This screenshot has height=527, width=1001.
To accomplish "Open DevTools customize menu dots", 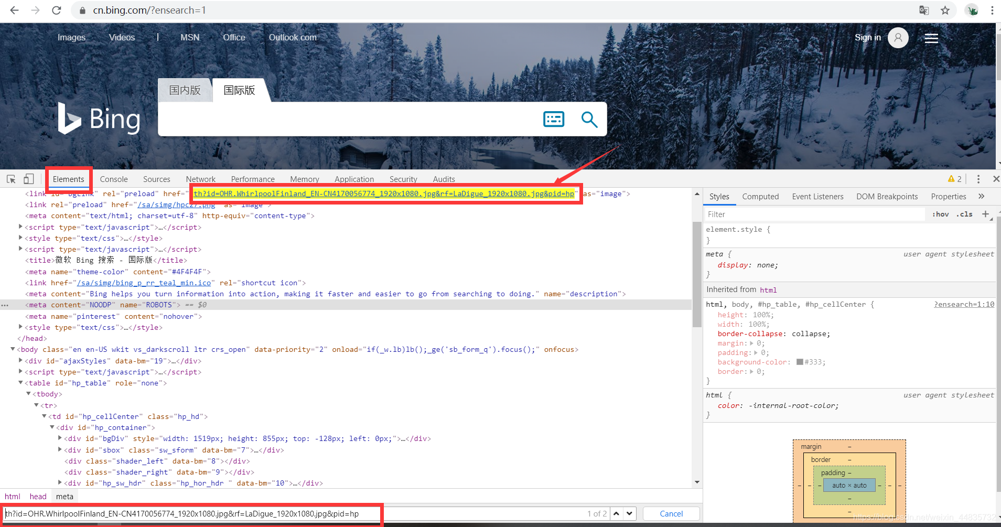I will [978, 179].
